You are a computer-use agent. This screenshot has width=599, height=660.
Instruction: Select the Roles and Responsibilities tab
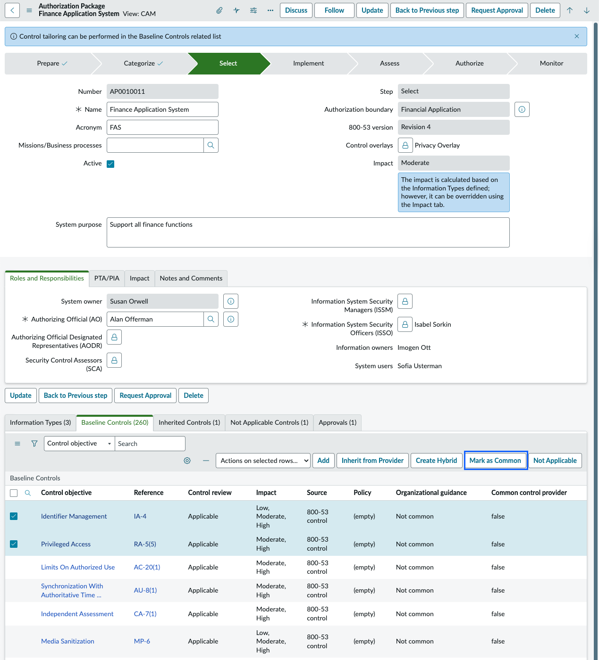tap(47, 278)
